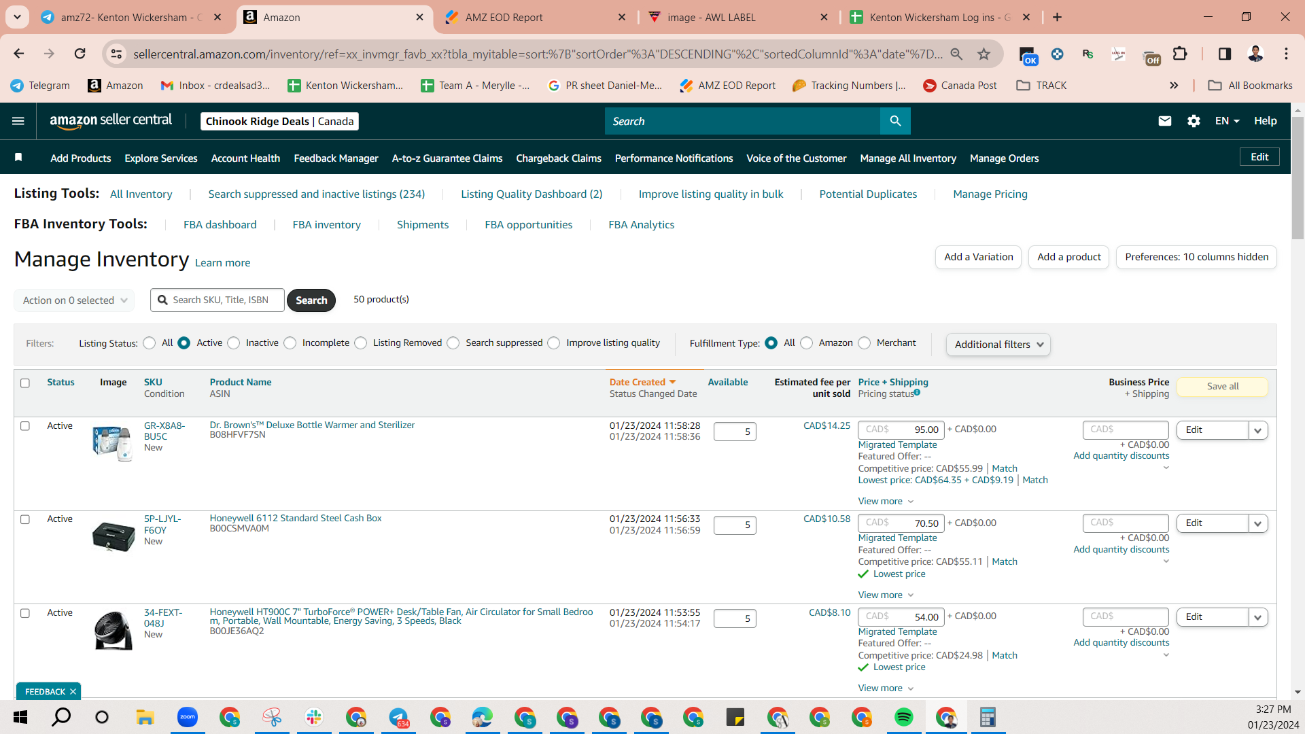Open the Manage Pricing link
The width and height of the screenshot is (1305, 734).
990,194
